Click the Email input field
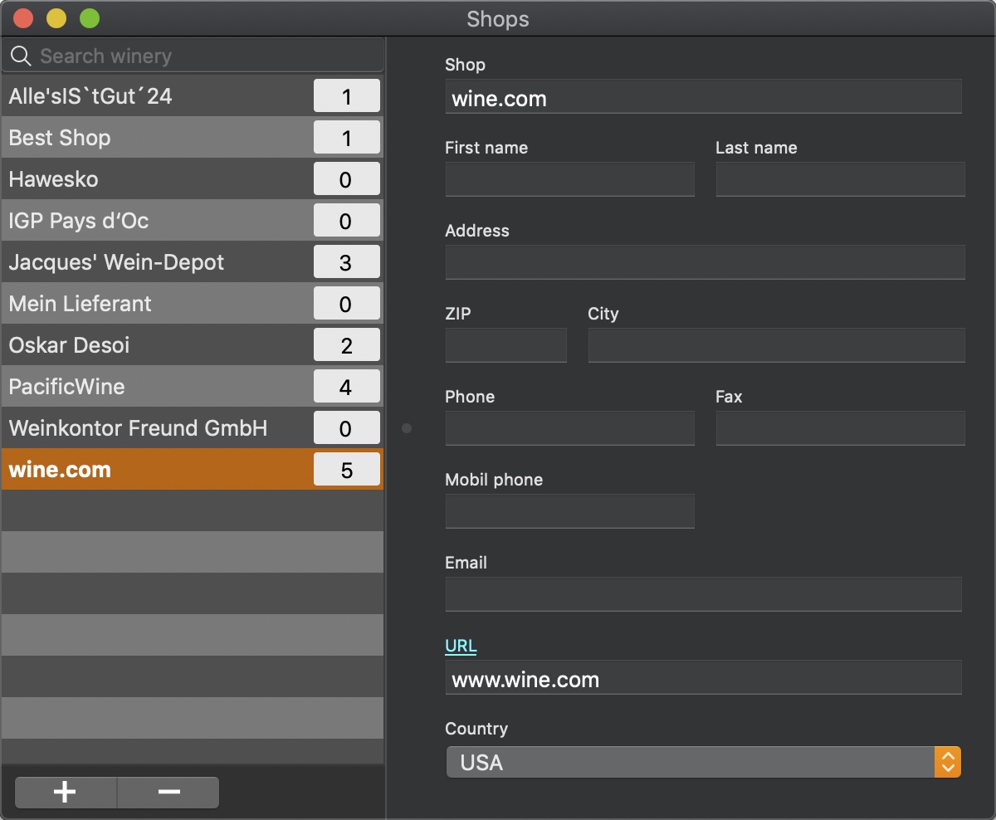The height and width of the screenshot is (820, 996). (x=704, y=594)
